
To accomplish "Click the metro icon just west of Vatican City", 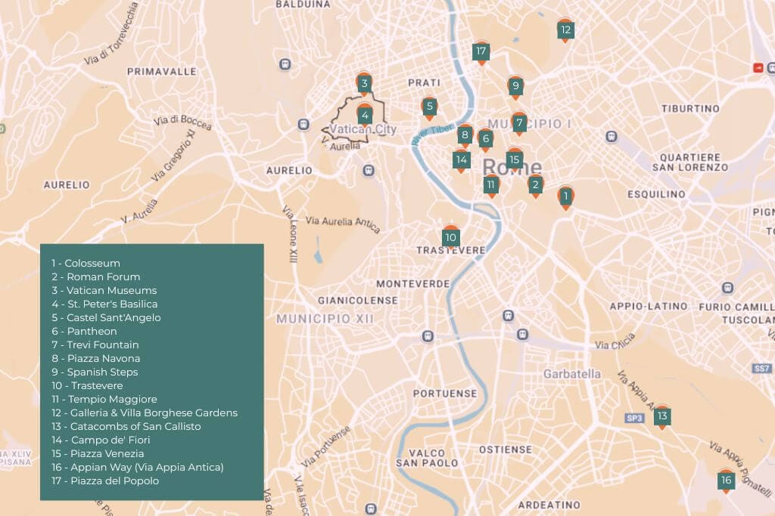I will pos(303,125).
